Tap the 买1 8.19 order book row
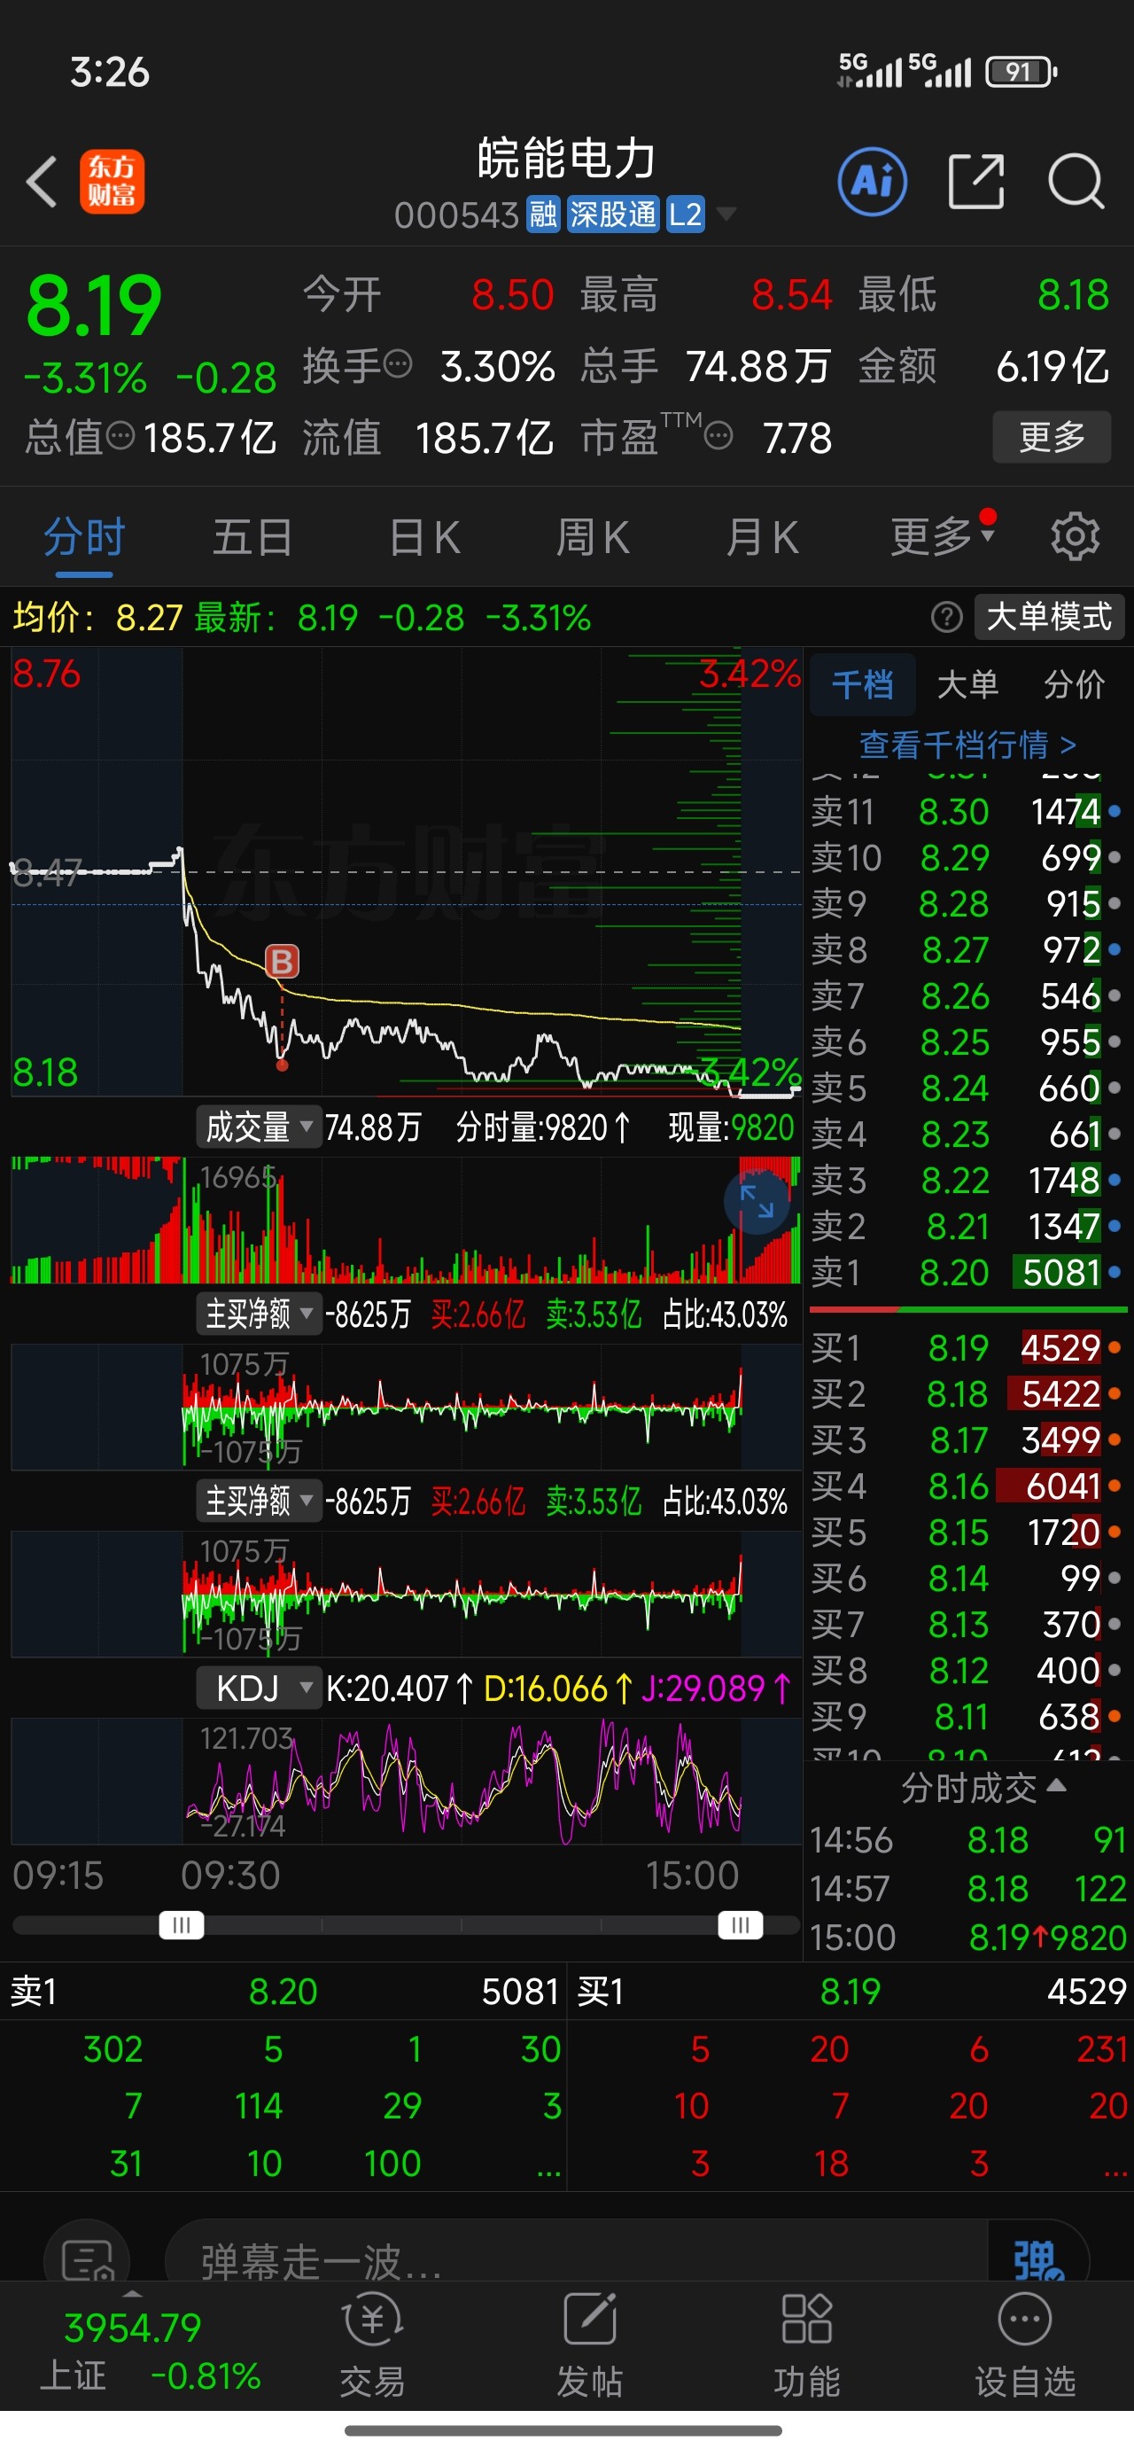The height and width of the screenshot is (2457, 1134). 967,1348
